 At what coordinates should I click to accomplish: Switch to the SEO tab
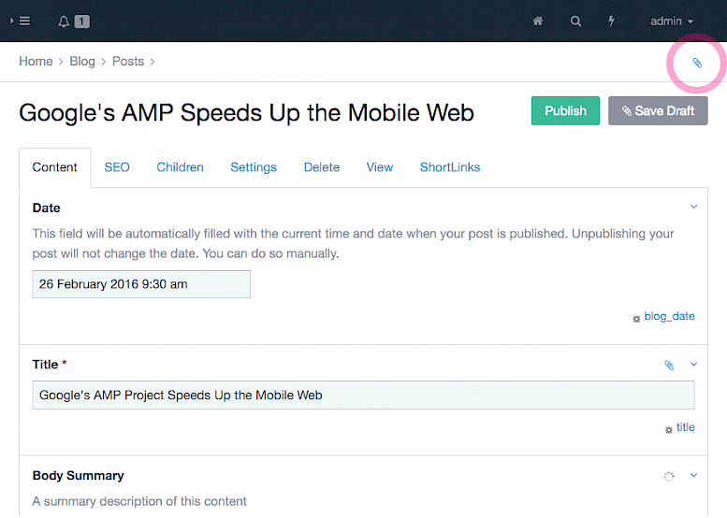click(117, 167)
